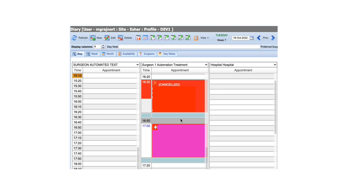Click the 15:40 time row in first column

[104, 91]
